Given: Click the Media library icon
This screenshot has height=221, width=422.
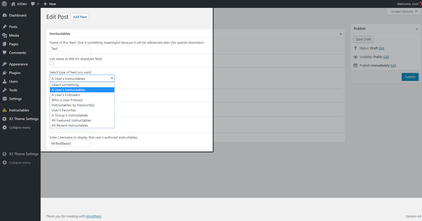Looking at the screenshot, I should (5, 35).
